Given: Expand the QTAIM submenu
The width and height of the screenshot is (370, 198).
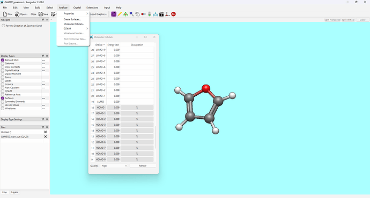Looking at the screenshot, I should [73, 28].
